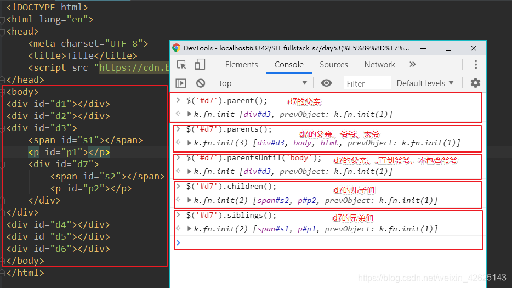Click the <!DOCTYPE html> line in editor
The height and width of the screenshot is (288, 512).
pyautogui.click(x=47, y=7)
